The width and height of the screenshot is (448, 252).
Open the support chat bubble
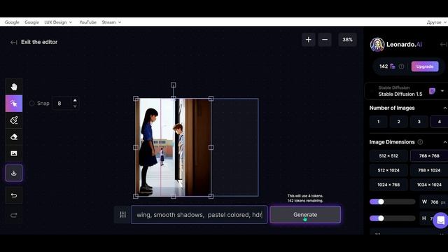click(x=440, y=220)
